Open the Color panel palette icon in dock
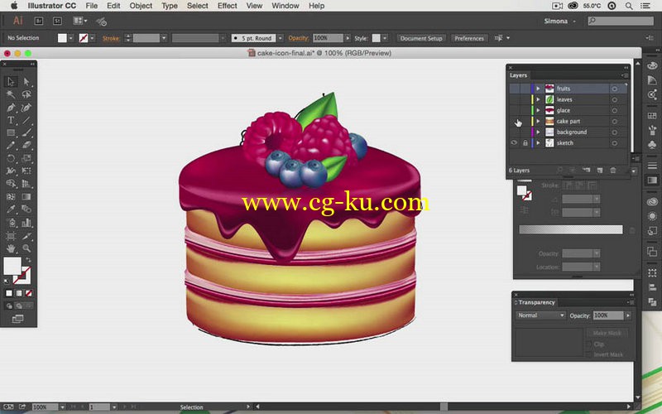The image size is (662, 414). tap(652, 66)
